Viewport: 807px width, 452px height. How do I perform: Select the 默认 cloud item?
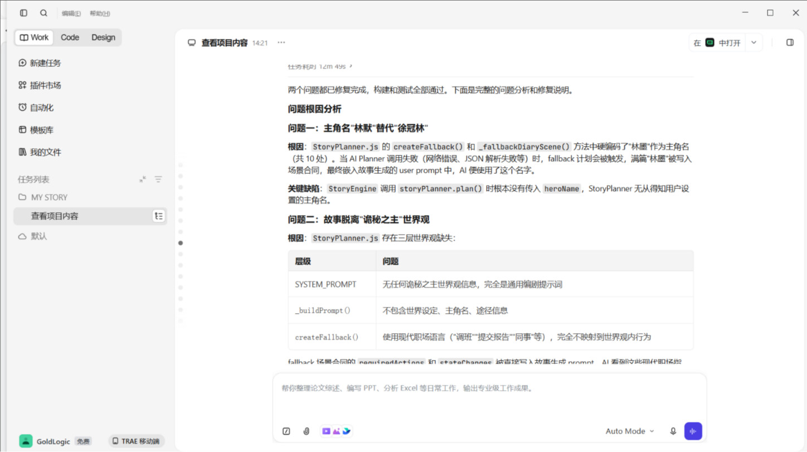[x=33, y=236]
